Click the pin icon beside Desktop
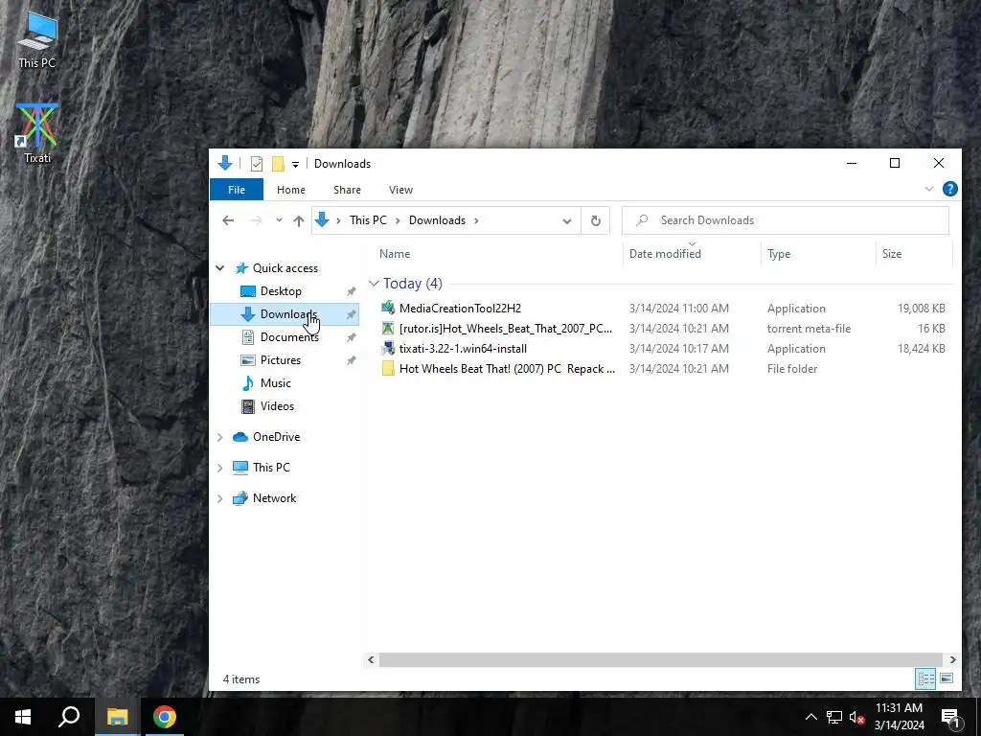The width and height of the screenshot is (981, 736). pyautogui.click(x=351, y=291)
